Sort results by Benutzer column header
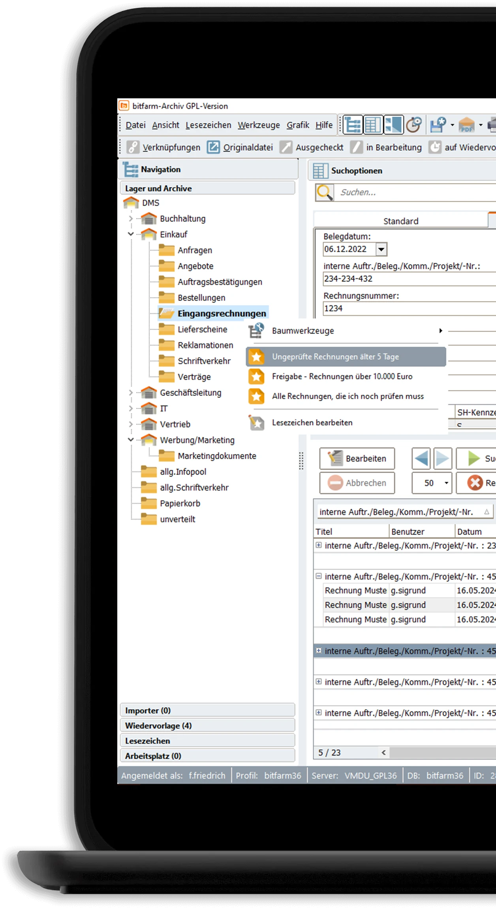Image resolution: width=496 pixels, height=908 pixels. 422,532
